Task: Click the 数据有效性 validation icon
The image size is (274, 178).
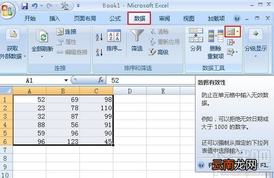Action: [231, 32]
